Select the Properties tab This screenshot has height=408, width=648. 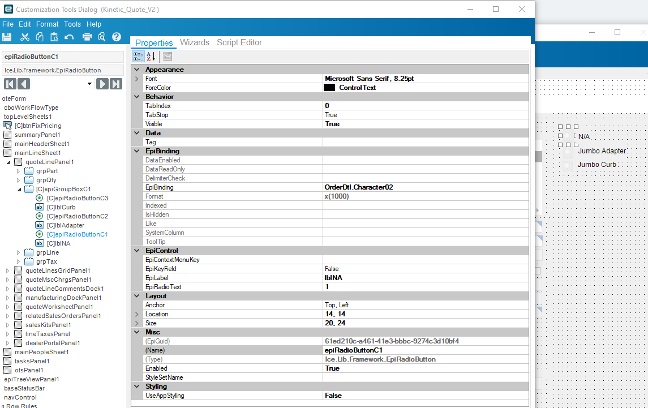coord(154,43)
